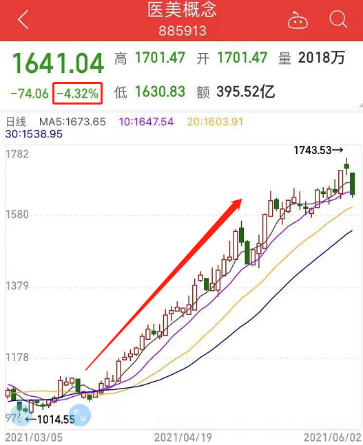Tap the 1743.53 high price marker
This screenshot has width=363, height=445.
pos(318,150)
